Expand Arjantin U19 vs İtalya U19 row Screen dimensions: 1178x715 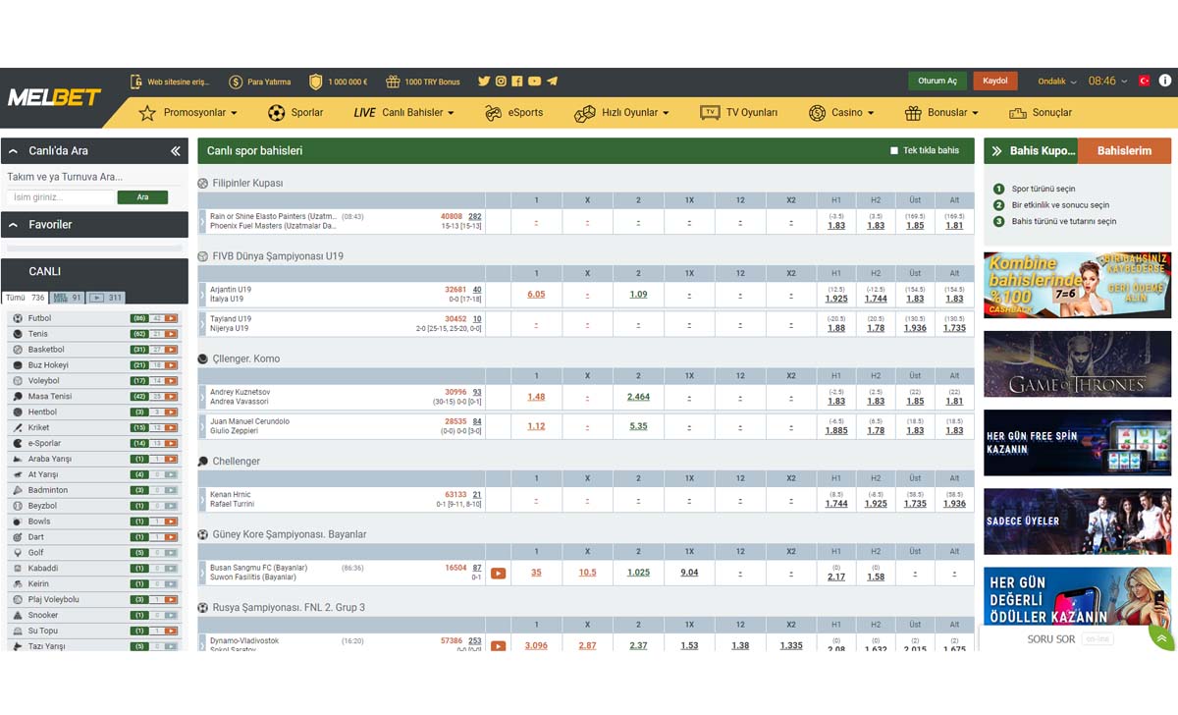[x=202, y=294]
